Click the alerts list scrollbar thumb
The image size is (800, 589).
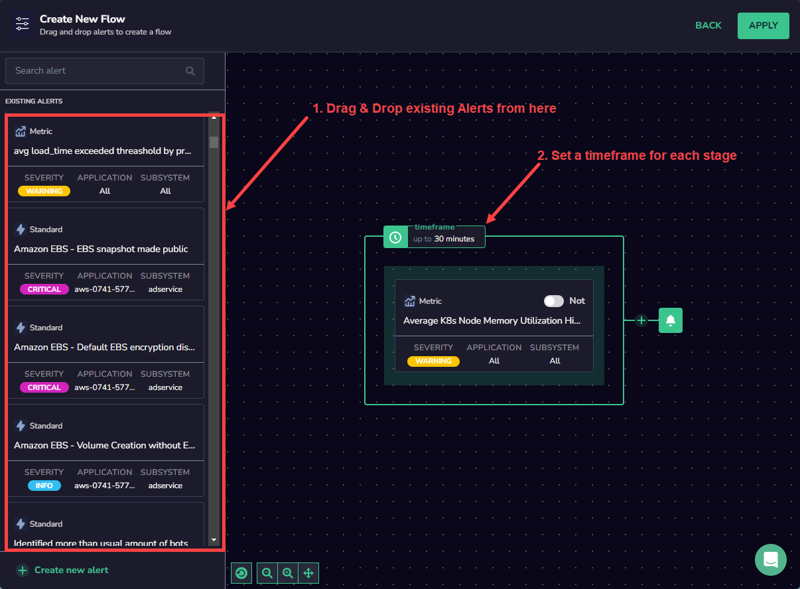pos(214,142)
